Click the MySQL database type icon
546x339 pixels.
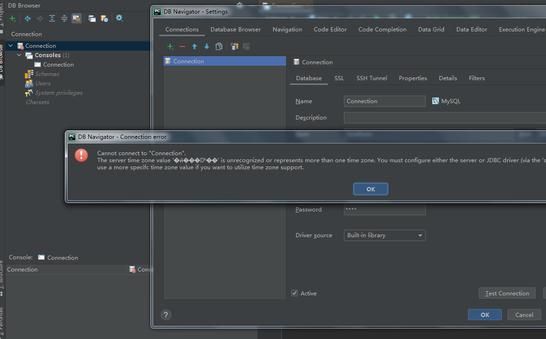435,101
